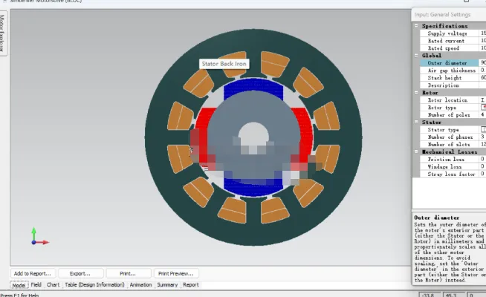The height and width of the screenshot is (297, 486).
Task: Select the Stack height property
Action: (x=450, y=78)
